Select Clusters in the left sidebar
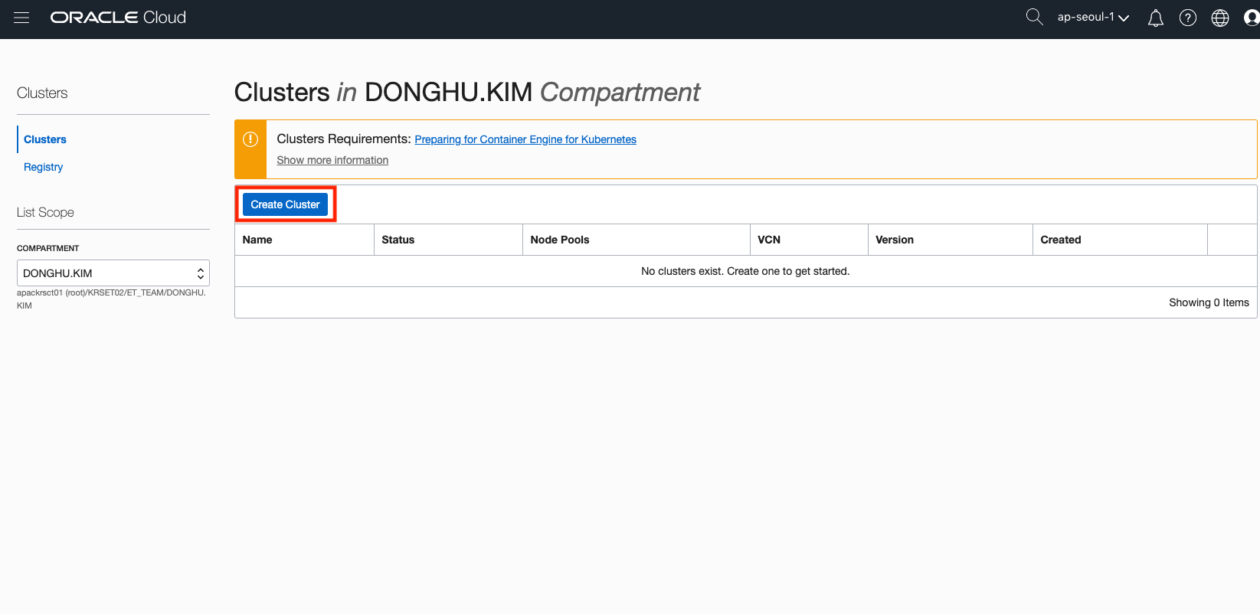1260x614 pixels. coord(45,139)
